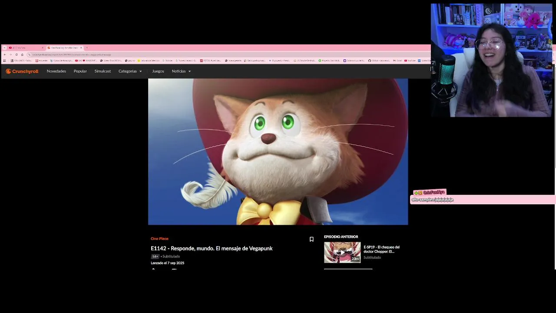
Task: Close the YouTube browser tab
Action: pos(43,47)
